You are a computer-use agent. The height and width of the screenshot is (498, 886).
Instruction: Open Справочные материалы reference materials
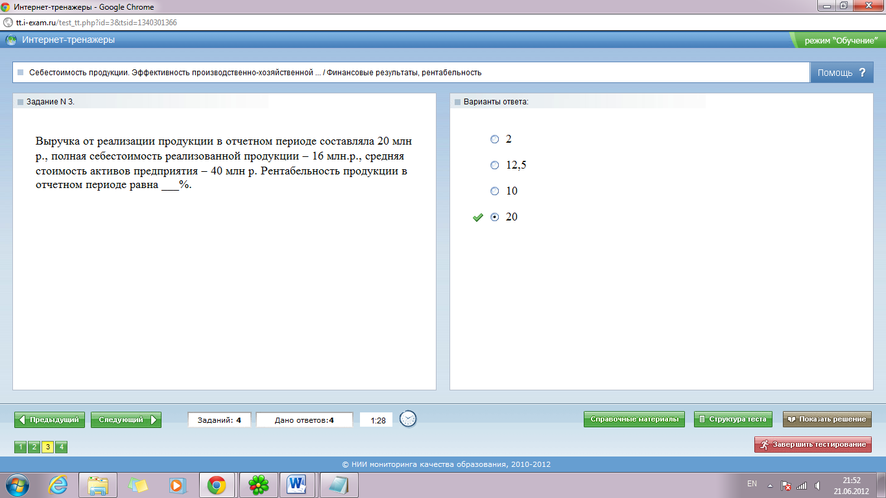634,419
